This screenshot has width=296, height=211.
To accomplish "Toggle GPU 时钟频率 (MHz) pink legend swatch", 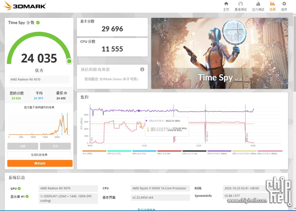I will 270,151.
